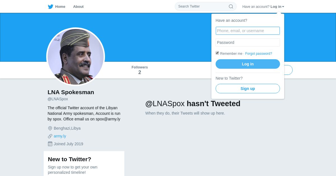Open the Home menu item

(x=60, y=7)
